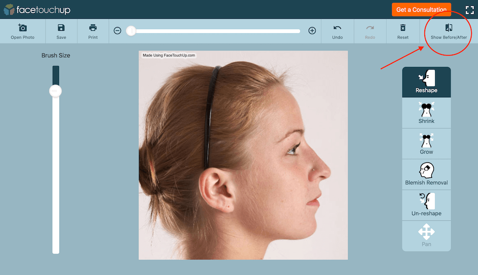Save the edited photo
478x275 pixels.
point(61,31)
